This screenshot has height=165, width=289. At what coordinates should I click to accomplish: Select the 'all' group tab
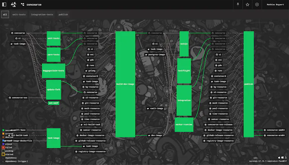[5, 15]
